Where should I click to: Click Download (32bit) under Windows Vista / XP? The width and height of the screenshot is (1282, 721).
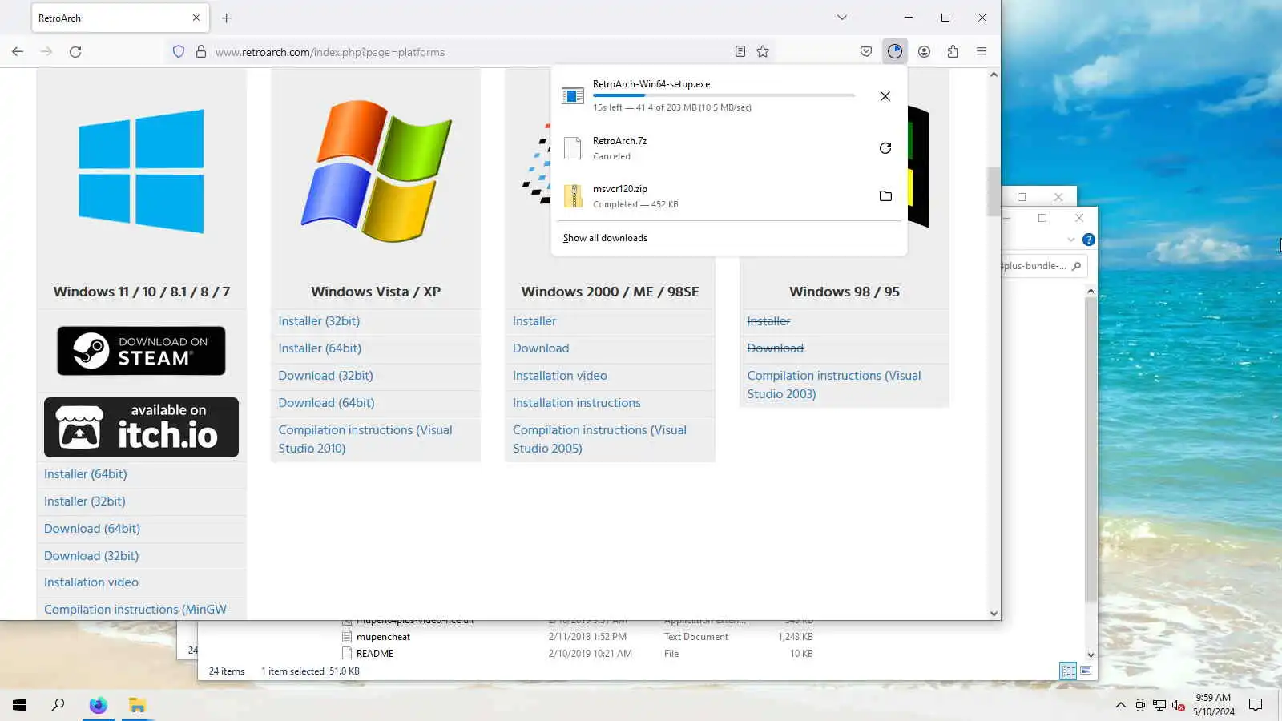325,376
